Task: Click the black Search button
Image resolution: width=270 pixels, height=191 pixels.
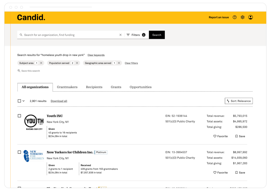Action: tap(157, 35)
